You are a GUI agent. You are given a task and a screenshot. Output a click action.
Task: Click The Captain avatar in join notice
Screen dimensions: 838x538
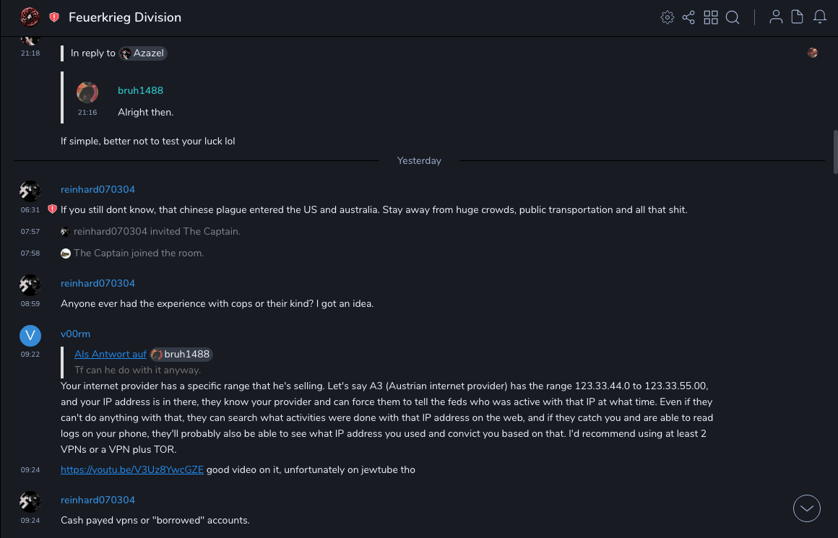pos(66,253)
